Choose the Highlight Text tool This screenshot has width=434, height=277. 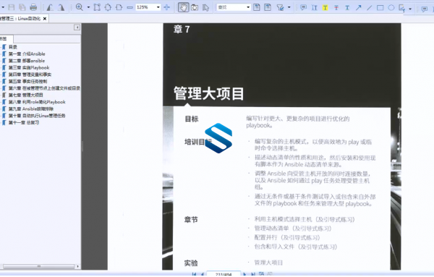325,7
